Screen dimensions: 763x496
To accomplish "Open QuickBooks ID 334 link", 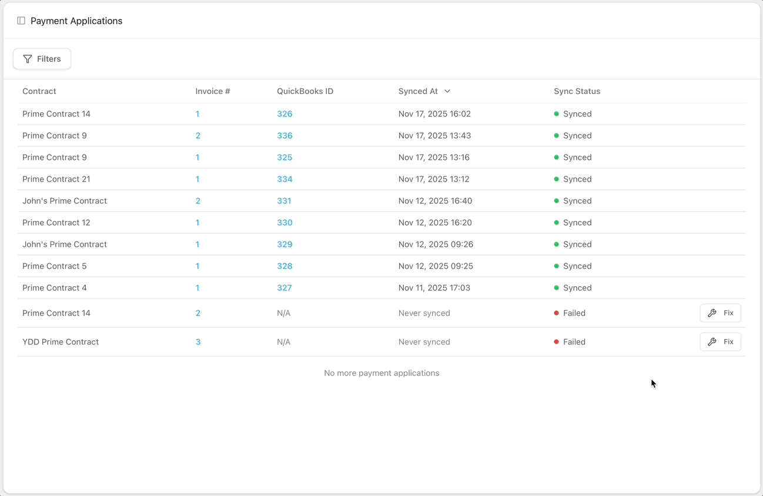I will (285, 179).
